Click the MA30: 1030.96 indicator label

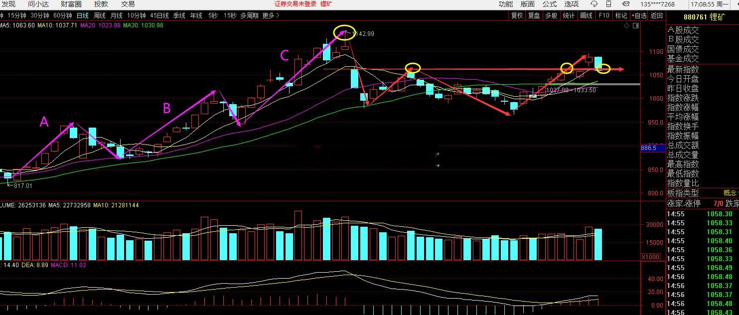tap(144, 25)
